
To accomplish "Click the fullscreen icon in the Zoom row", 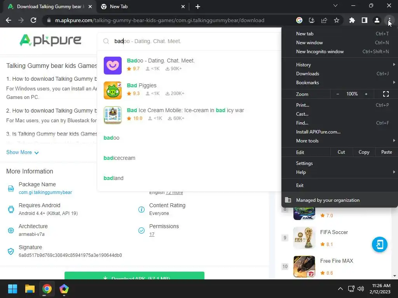I will pyautogui.click(x=386, y=94).
